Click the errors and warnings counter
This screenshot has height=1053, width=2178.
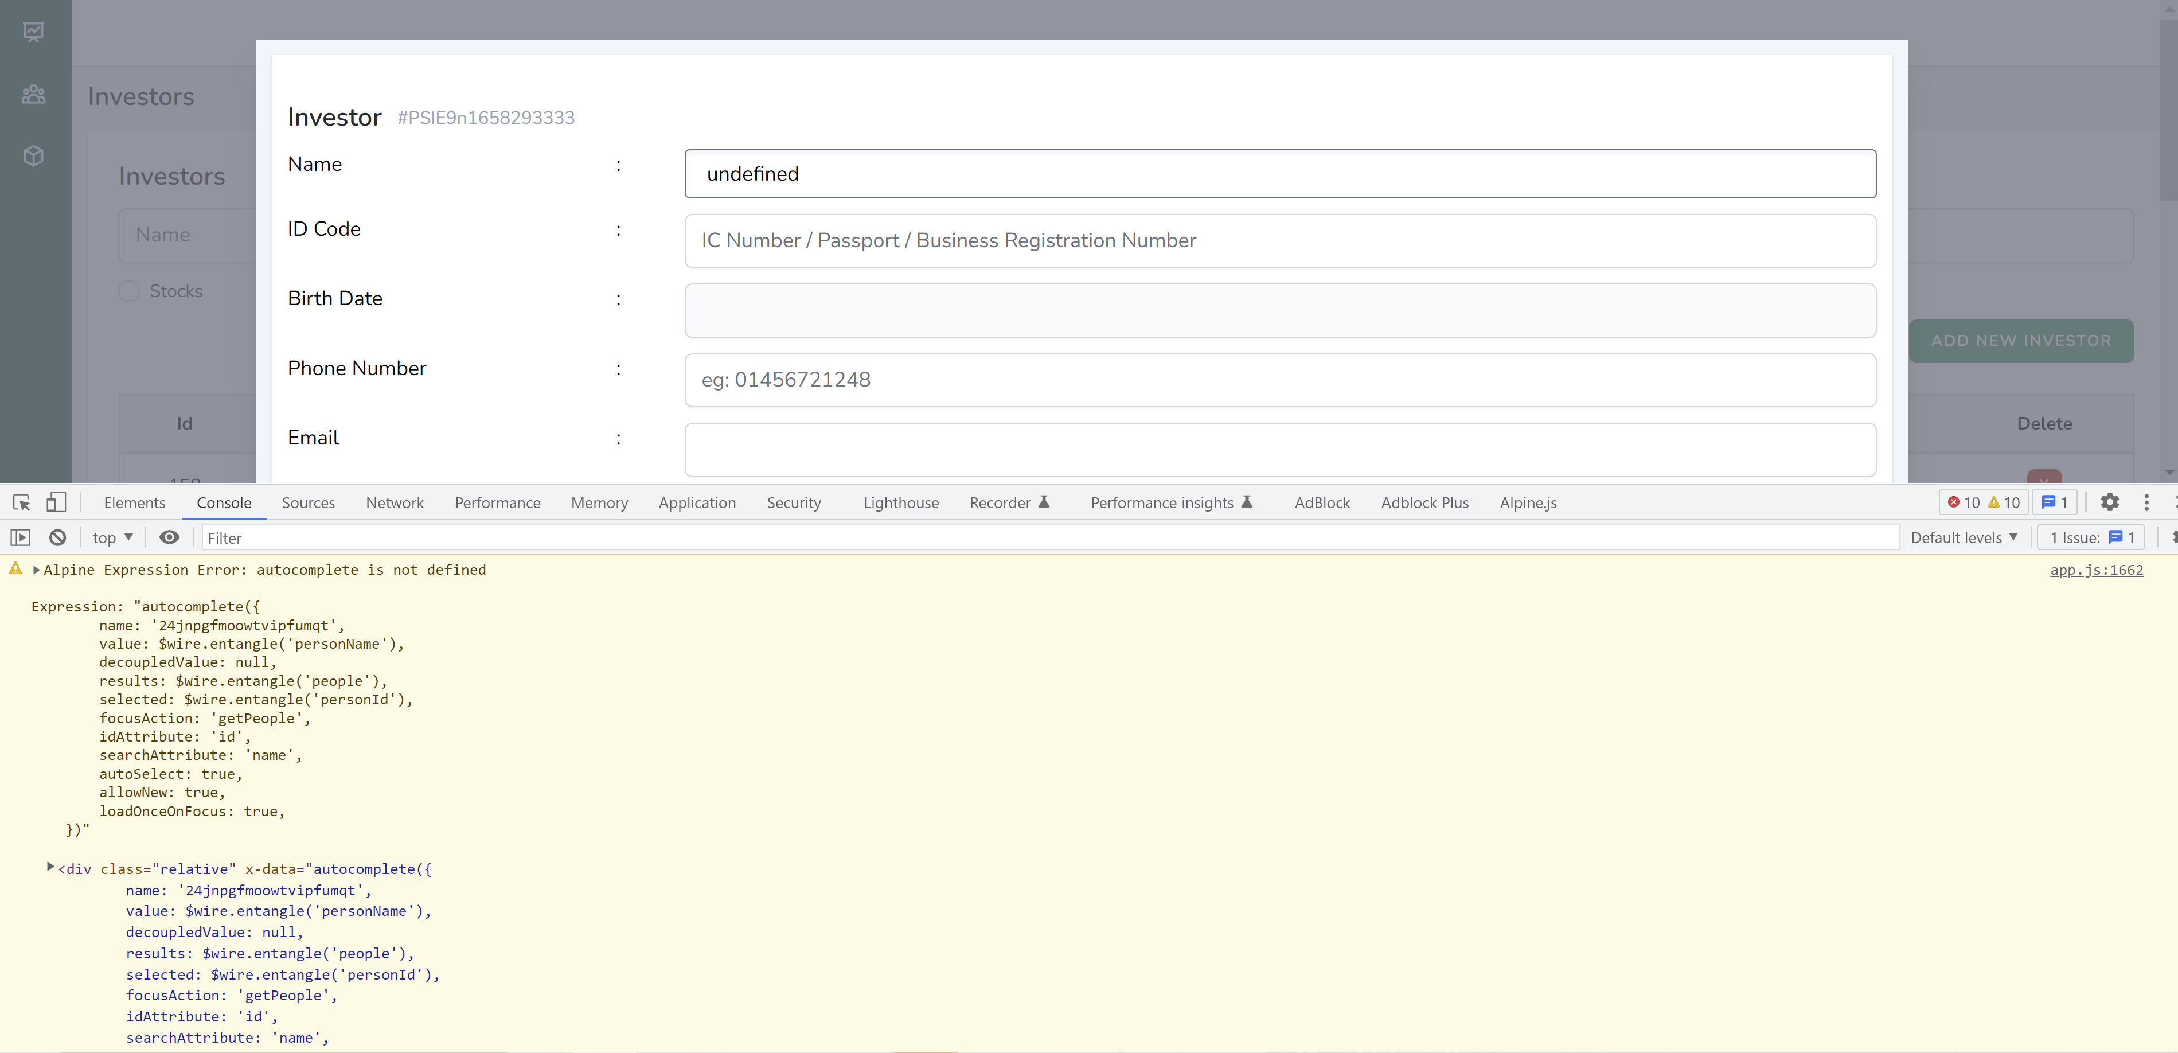1982,502
